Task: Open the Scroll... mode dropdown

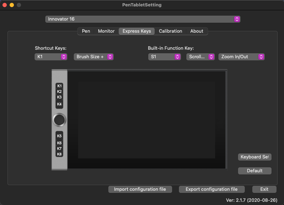Action: (x=201, y=57)
